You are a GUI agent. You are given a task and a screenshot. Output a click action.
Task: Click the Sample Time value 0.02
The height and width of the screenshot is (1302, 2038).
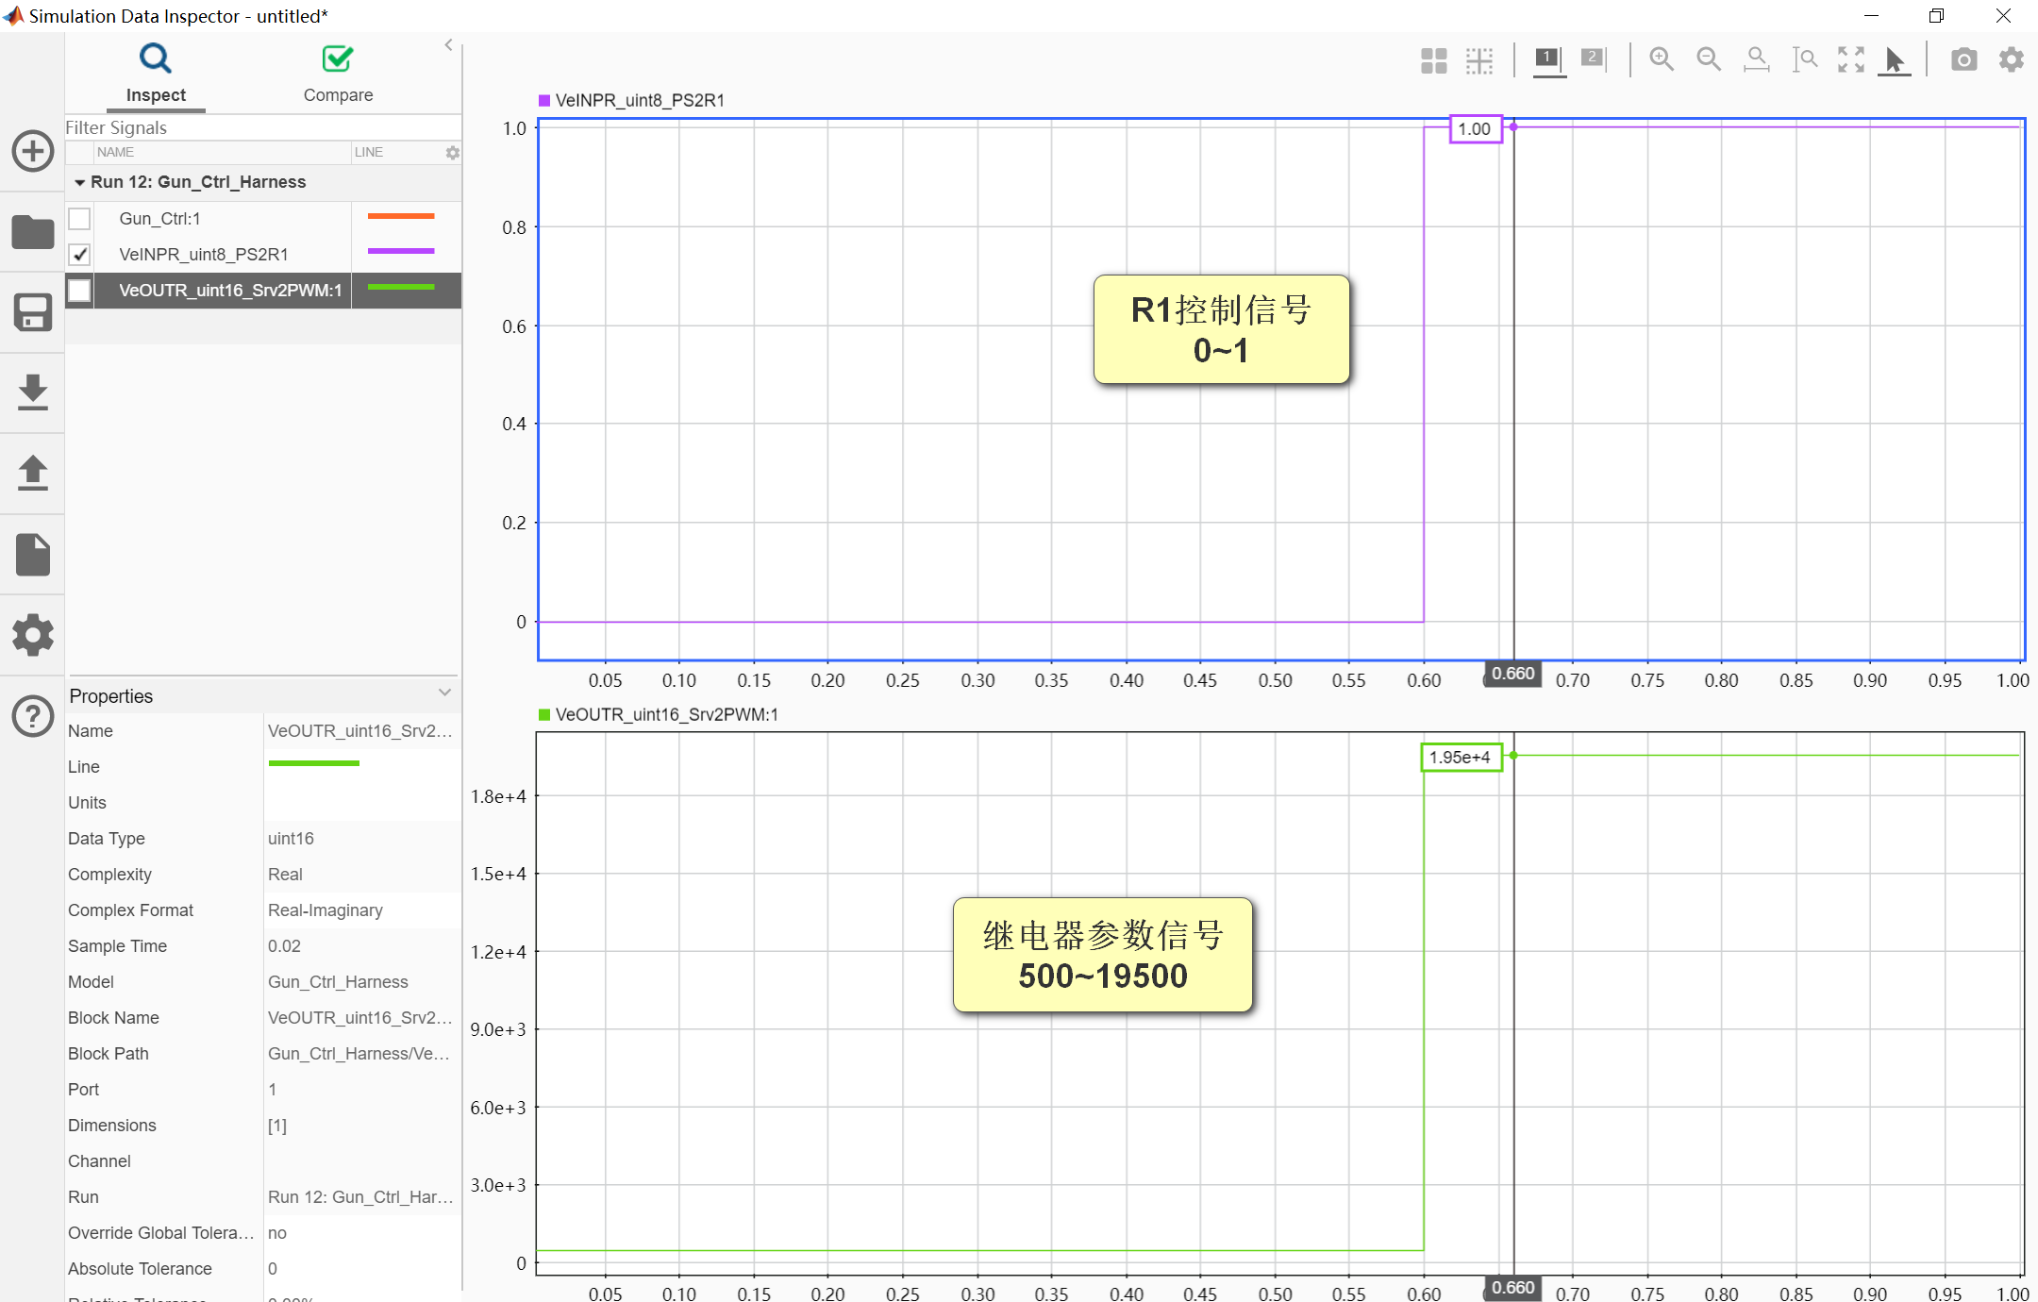point(285,946)
